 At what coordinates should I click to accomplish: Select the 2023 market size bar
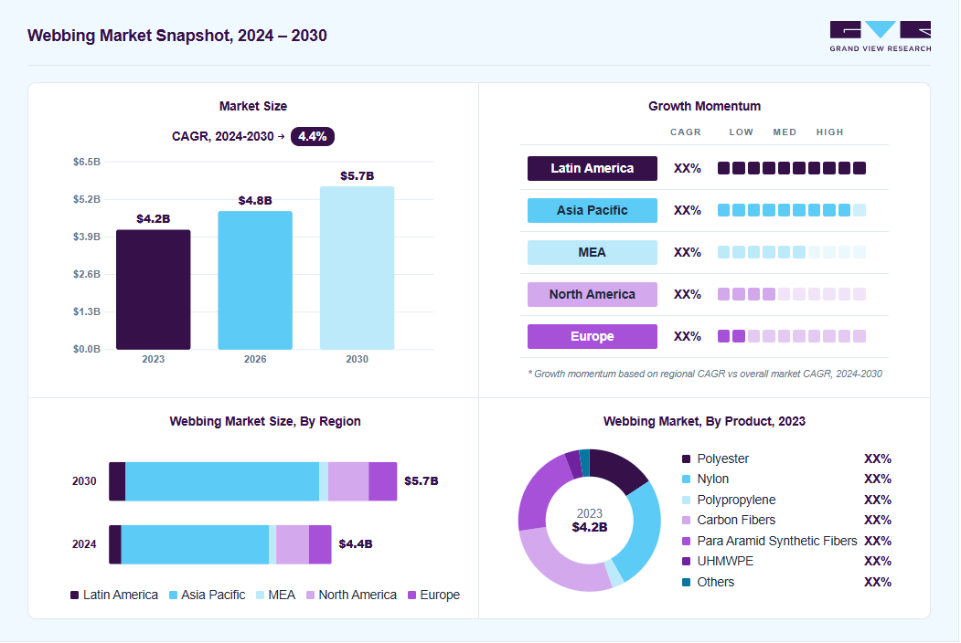click(x=154, y=290)
